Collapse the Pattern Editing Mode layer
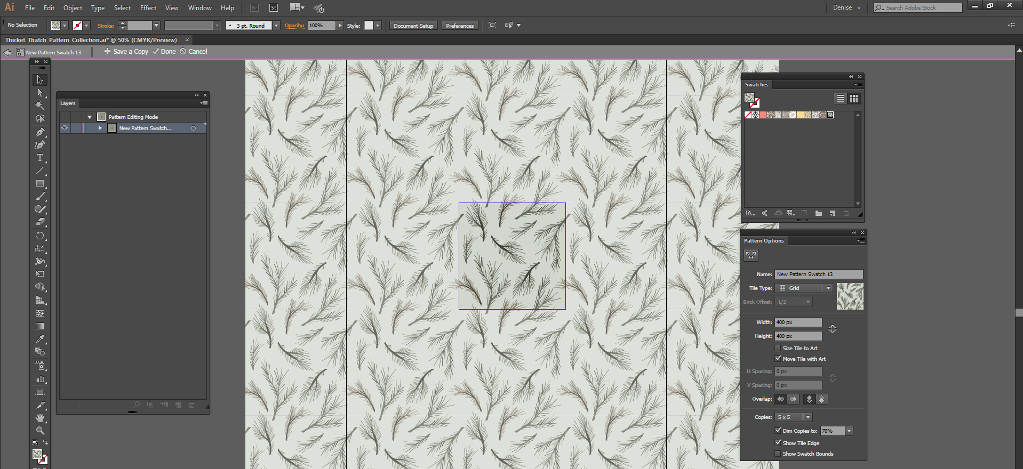 [x=90, y=117]
